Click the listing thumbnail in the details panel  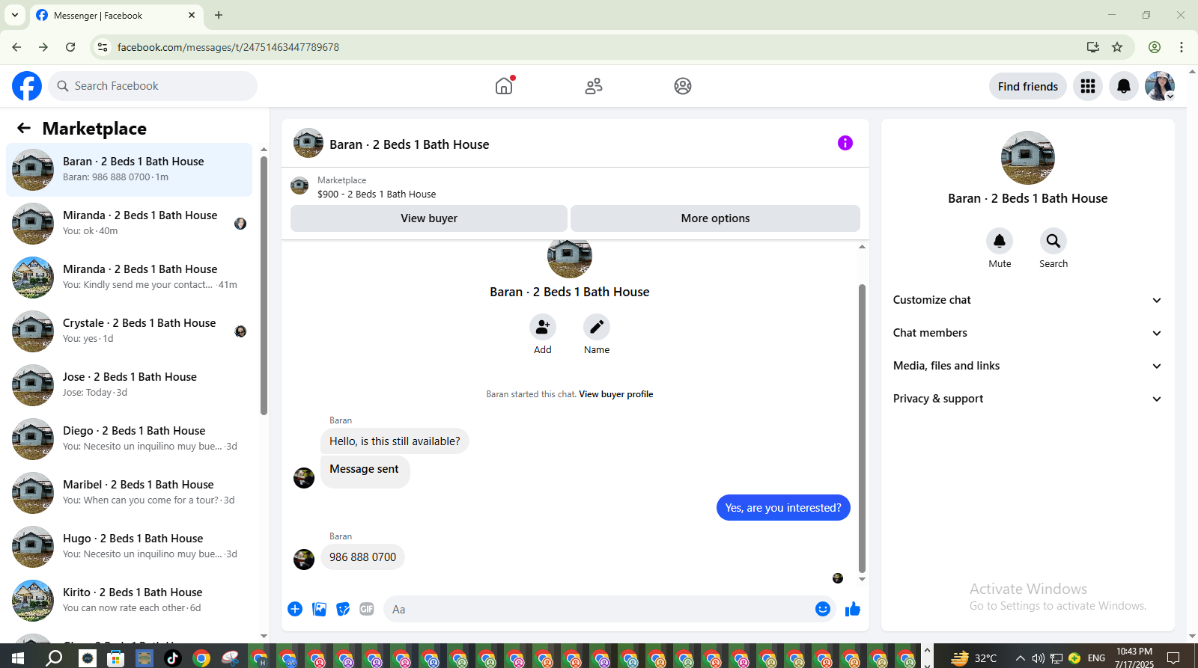[x=1028, y=158]
